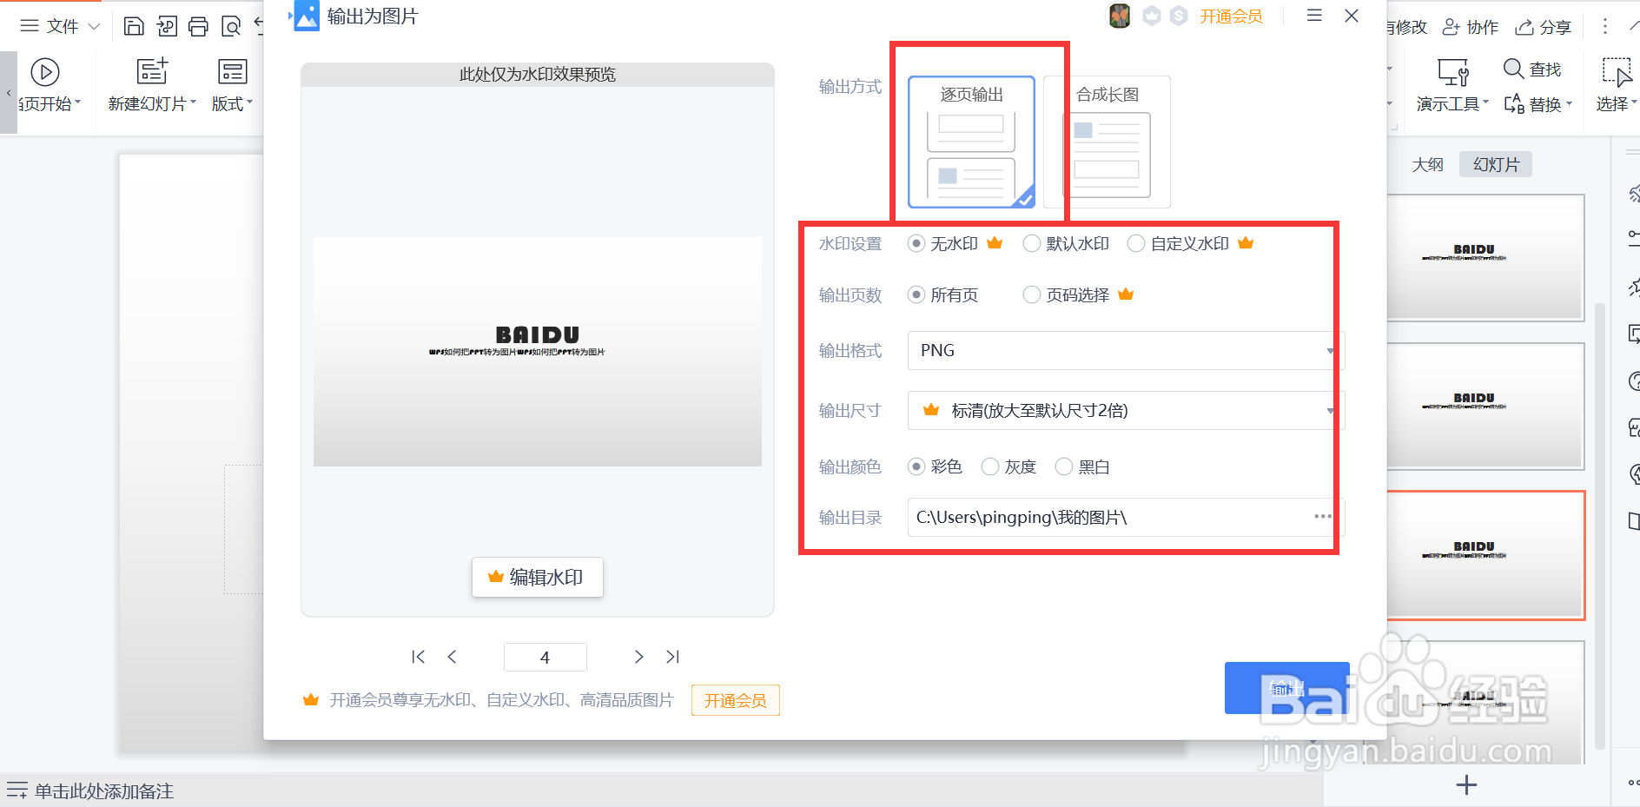Click the blue Output (输出) button
This screenshot has width=1640, height=807.
(1286, 688)
